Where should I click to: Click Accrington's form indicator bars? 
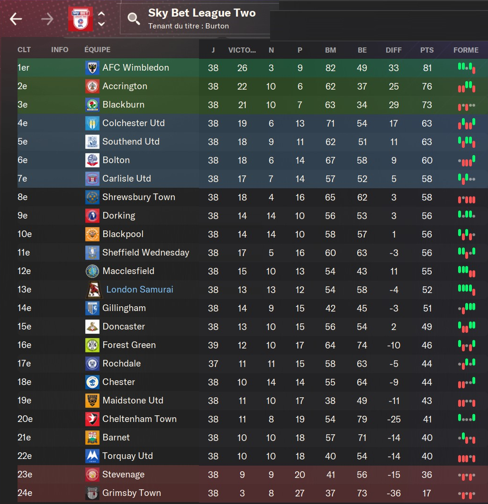[x=466, y=86]
